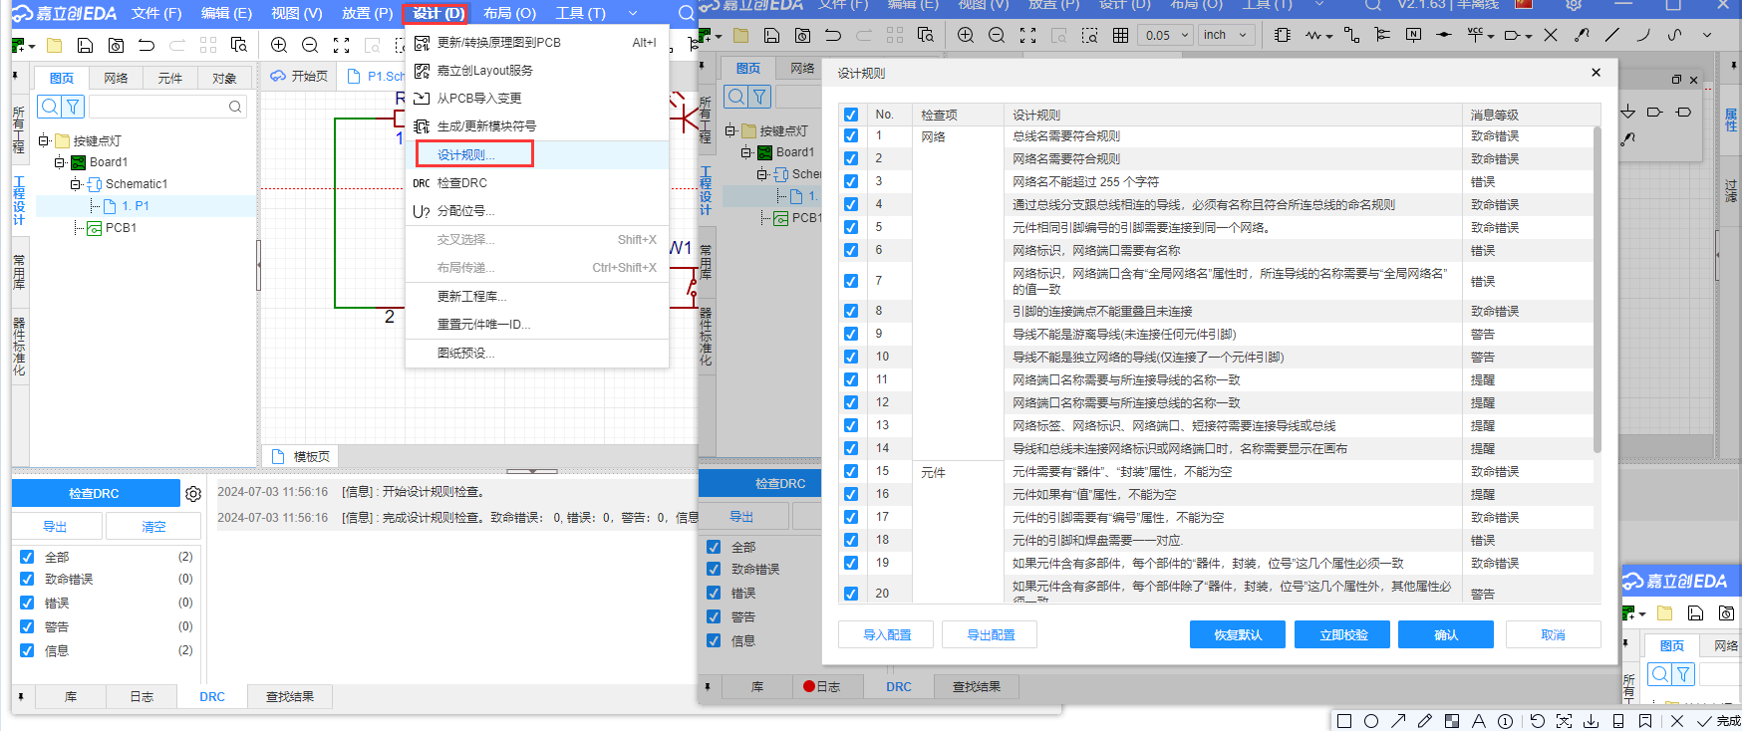The height and width of the screenshot is (731, 1742).
Task: Toggle select-all checkbox in design rules header
Action: (x=850, y=115)
